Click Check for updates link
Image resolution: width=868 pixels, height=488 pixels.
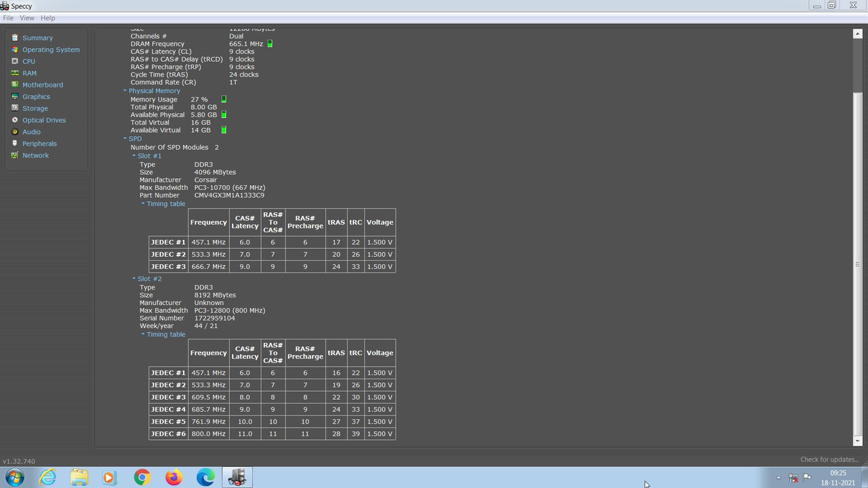(829, 460)
